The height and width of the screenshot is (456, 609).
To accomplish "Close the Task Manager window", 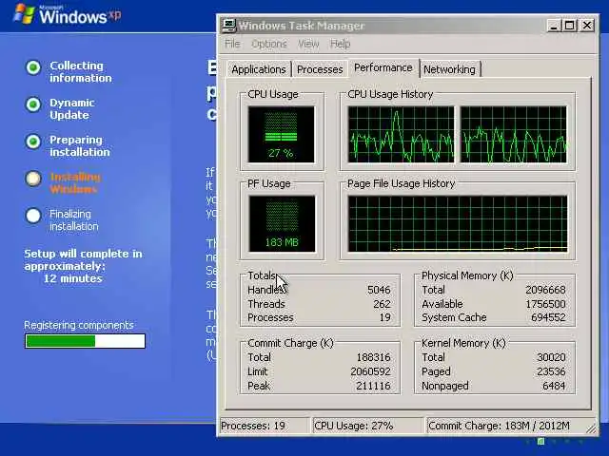I will pyautogui.click(x=587, y=26).
